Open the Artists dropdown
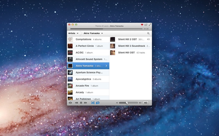This screenshot has width=219, height=136. pos(73,33)
